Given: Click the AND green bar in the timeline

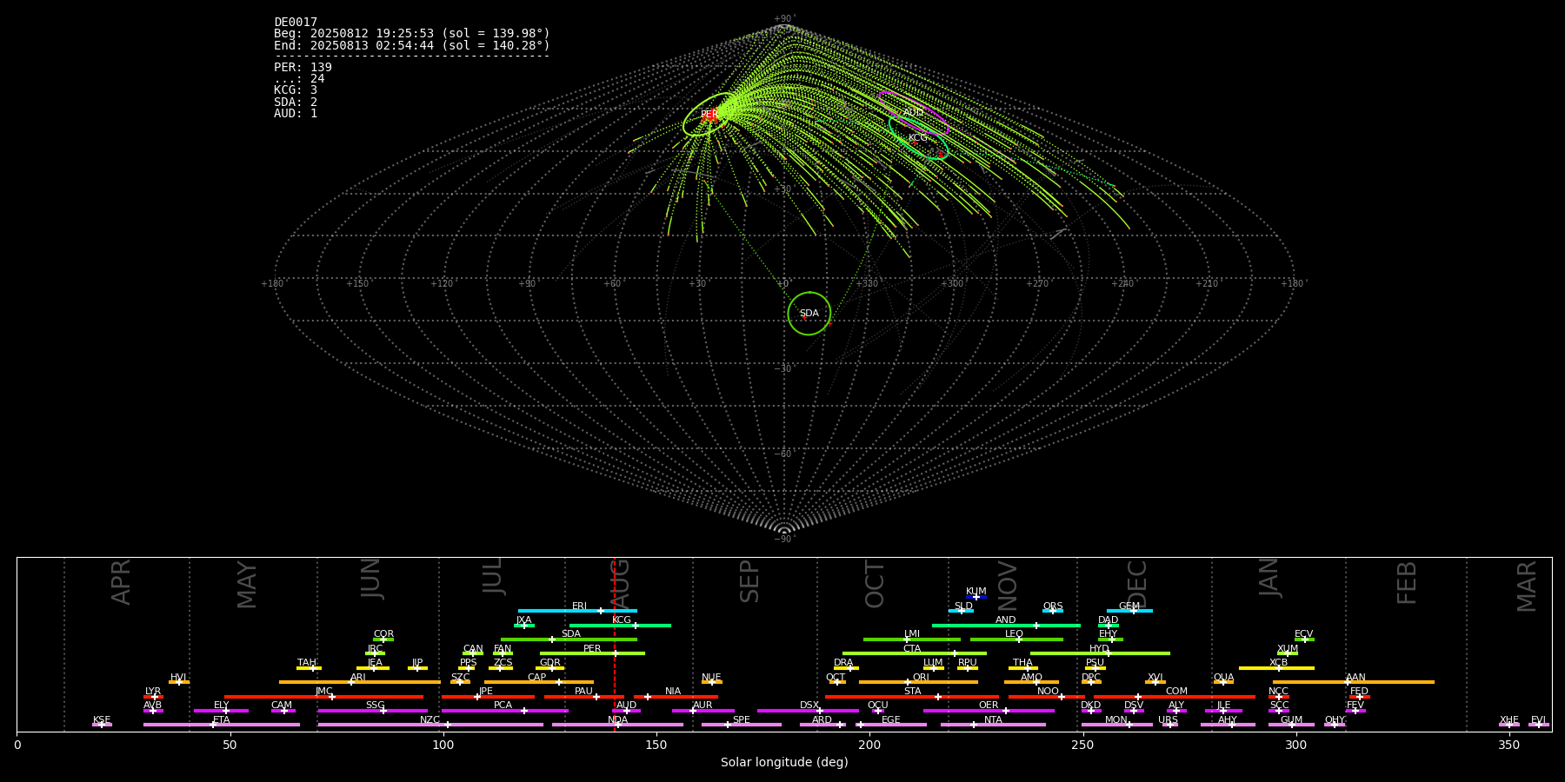Looking at the screenshot, I should pyautogui.click(x=1006, y=626).
